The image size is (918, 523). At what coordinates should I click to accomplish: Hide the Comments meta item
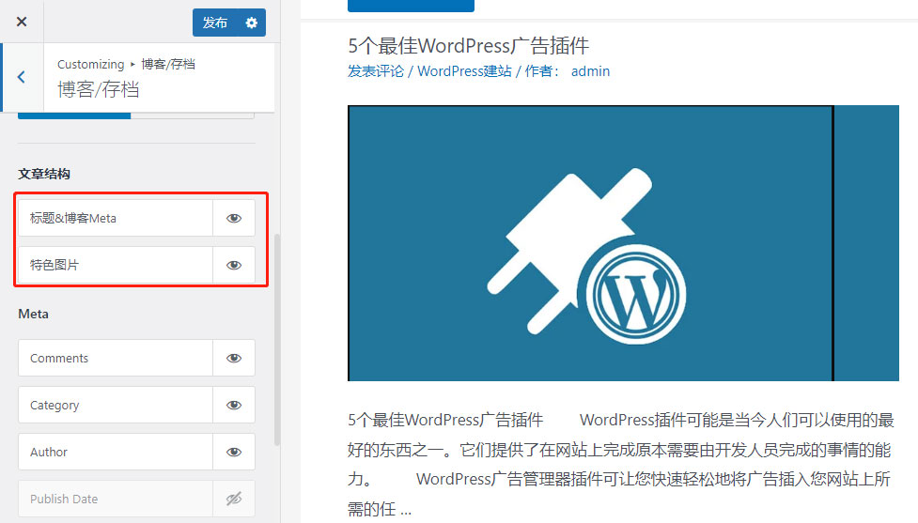(234, 358)
